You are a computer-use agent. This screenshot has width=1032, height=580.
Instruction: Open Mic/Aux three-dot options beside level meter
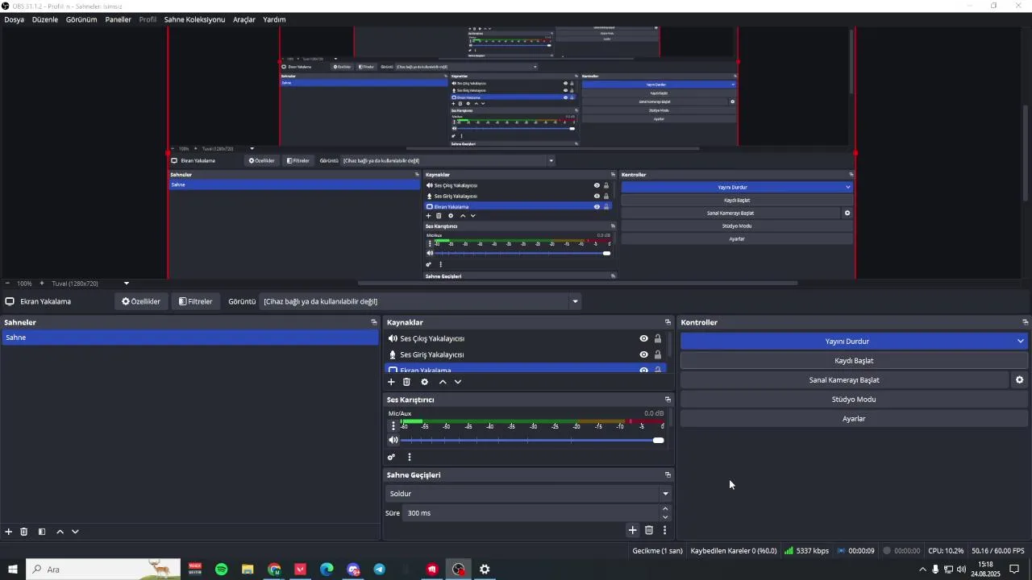pyautogui.click(x=393, y=426)
